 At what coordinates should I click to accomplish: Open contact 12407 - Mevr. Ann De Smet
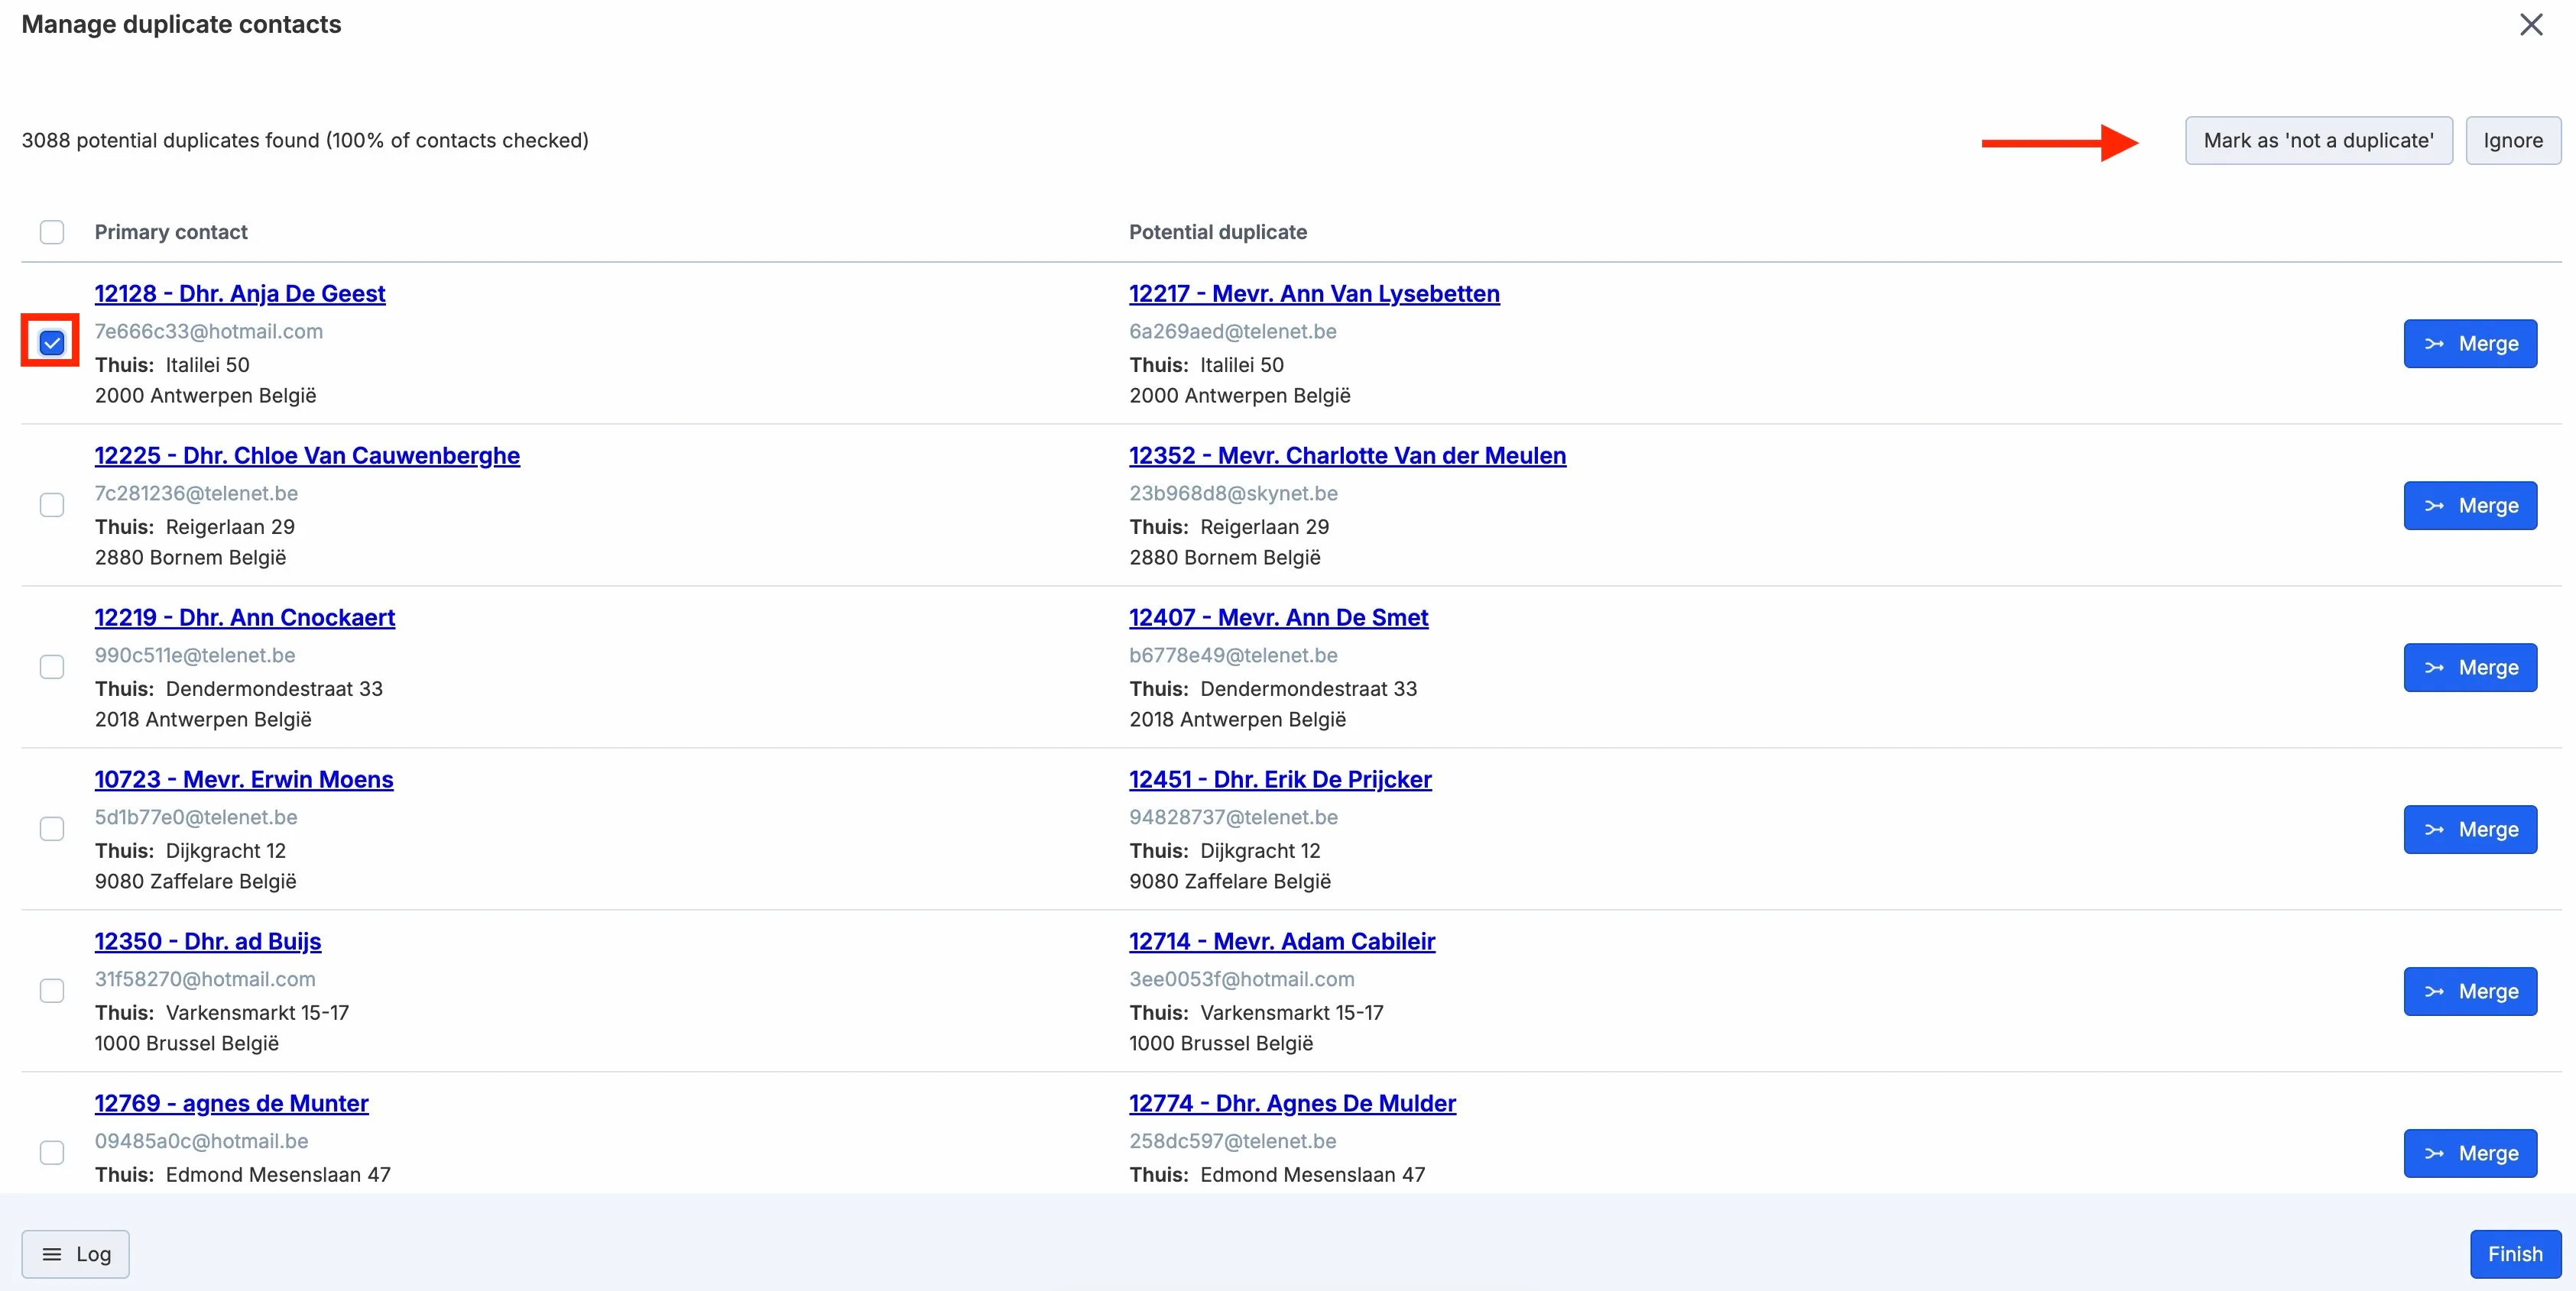(x=1278, y=617)
